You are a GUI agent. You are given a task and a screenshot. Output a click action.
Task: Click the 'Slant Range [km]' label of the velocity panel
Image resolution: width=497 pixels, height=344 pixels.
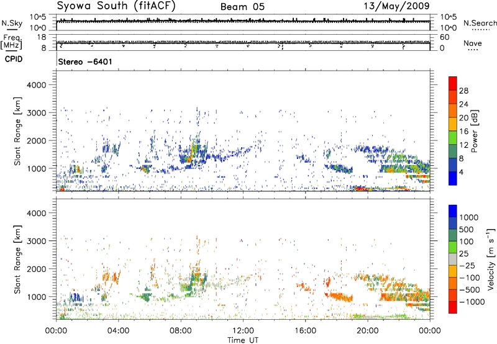(17, 259)
